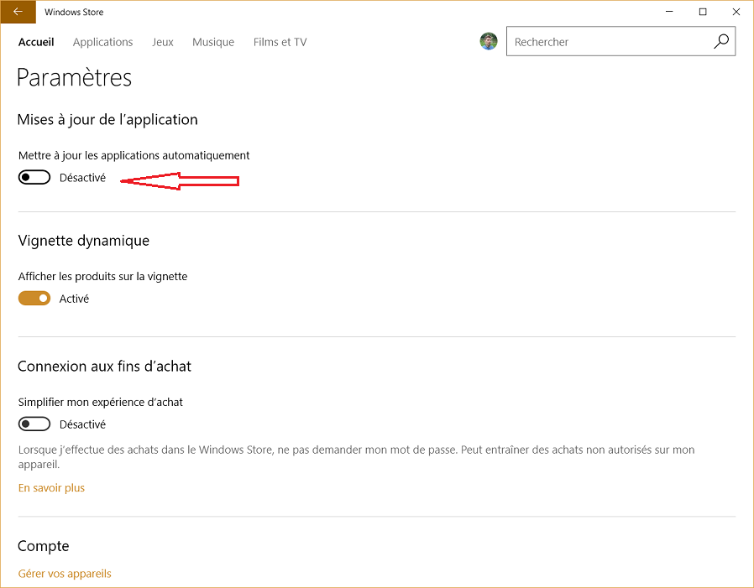Image resolution: width=754 pixels, height=588 pixels.
Task: Click the Mises à jour de l'application heading
Action: pos(107,119)
